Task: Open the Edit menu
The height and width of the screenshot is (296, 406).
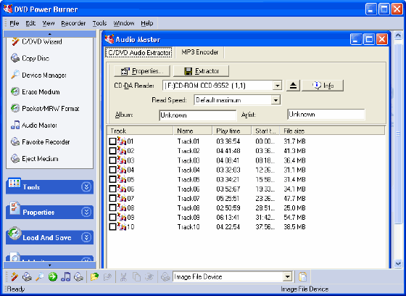Action: 30,23
